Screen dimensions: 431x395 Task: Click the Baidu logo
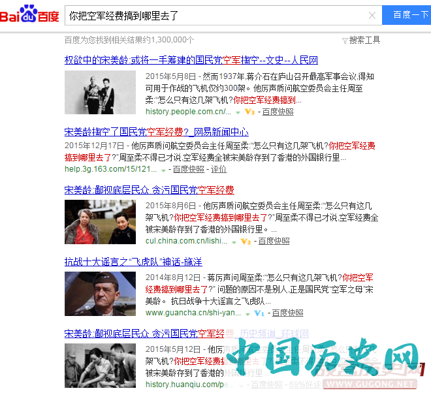pyautogui.click(x=29, y=14)
